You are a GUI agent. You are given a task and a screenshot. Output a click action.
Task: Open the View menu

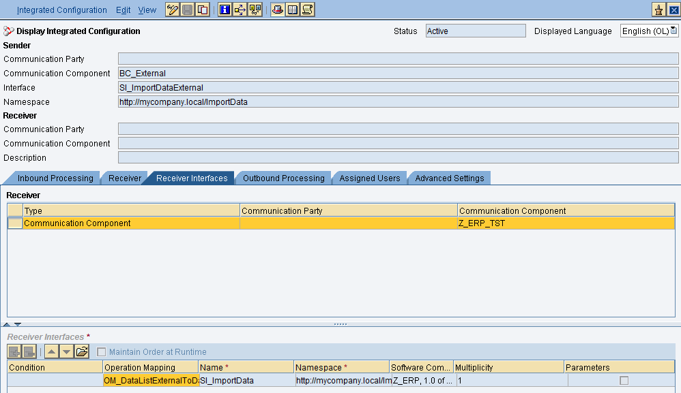tap(147, 10)
